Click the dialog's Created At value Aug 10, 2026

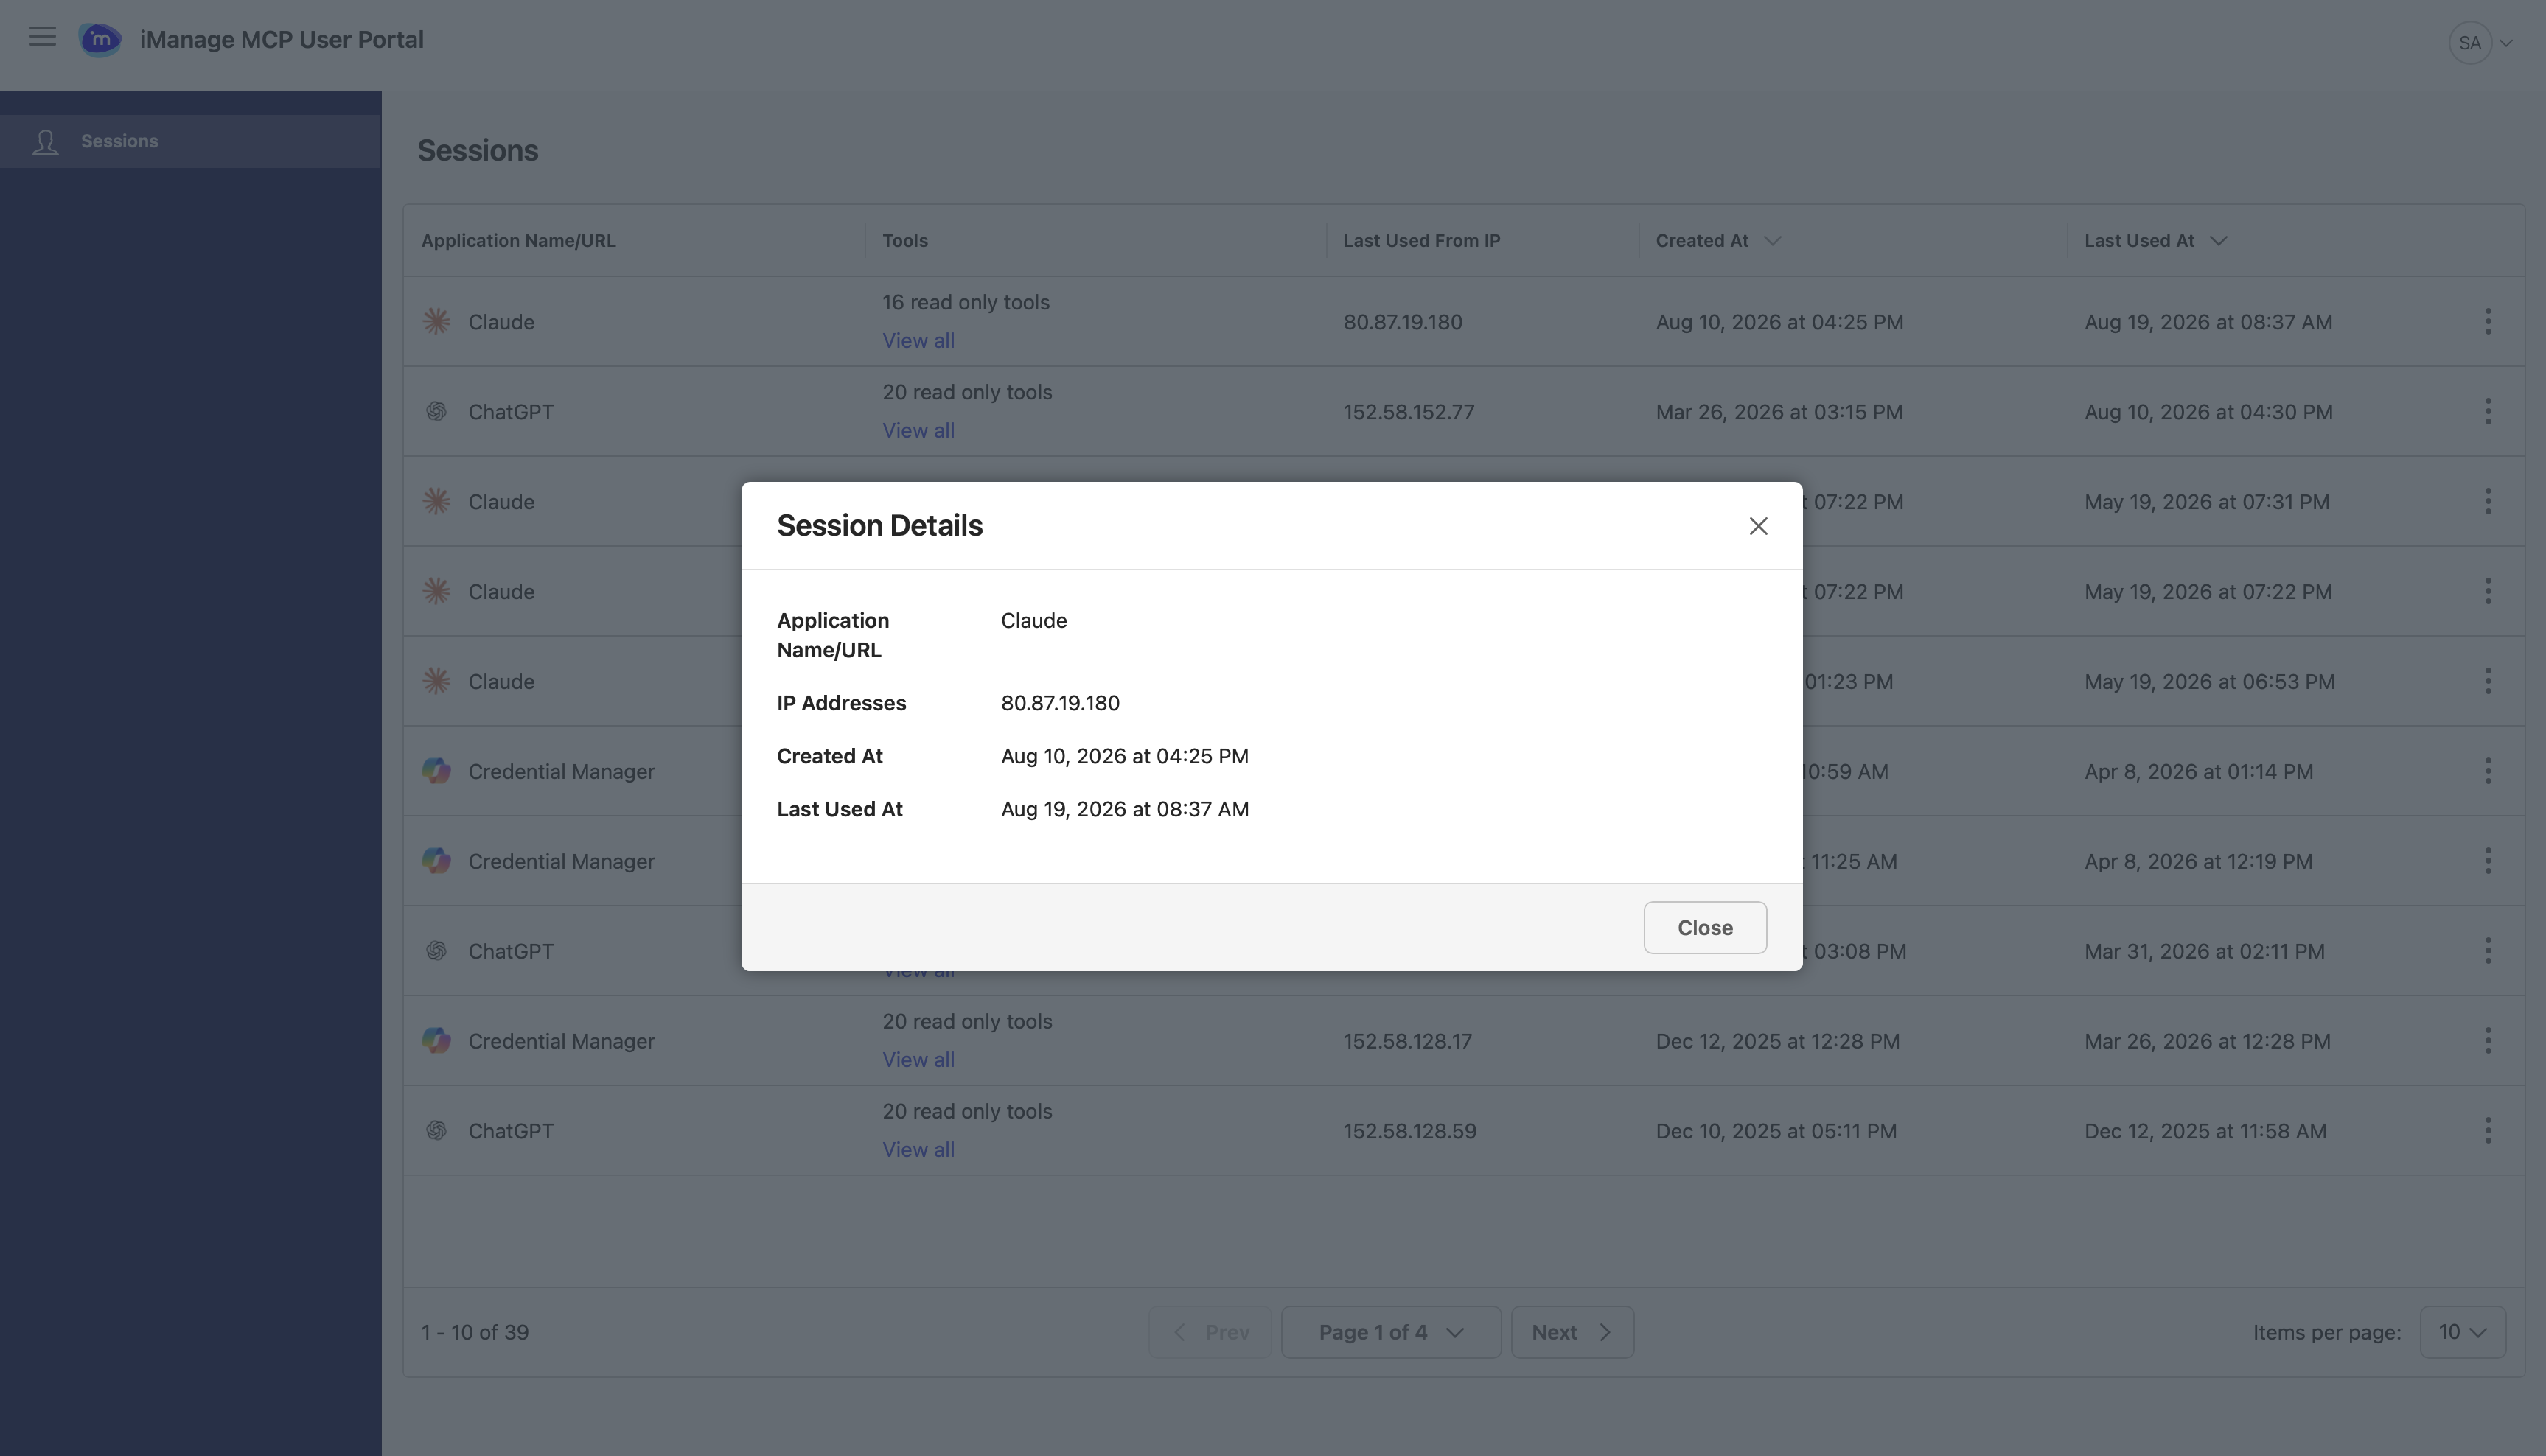(1124, 757)
